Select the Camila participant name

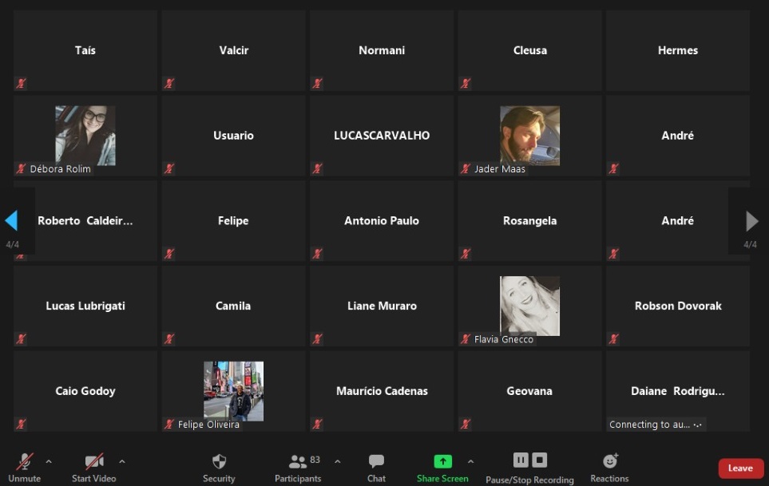click(x=233, y=306)
